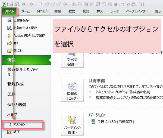Click the Excel application icon in title bar

[4, 4]
